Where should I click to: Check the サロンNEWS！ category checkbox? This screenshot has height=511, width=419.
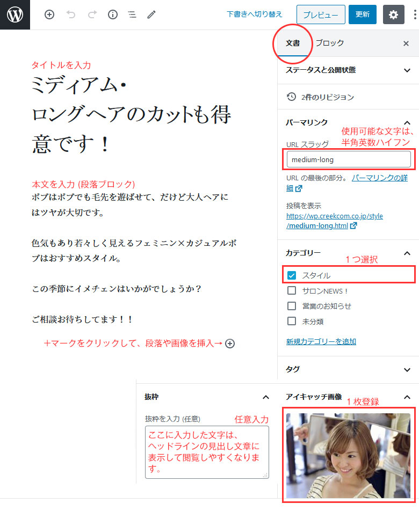pyautogui.click(x=292, y=290)
